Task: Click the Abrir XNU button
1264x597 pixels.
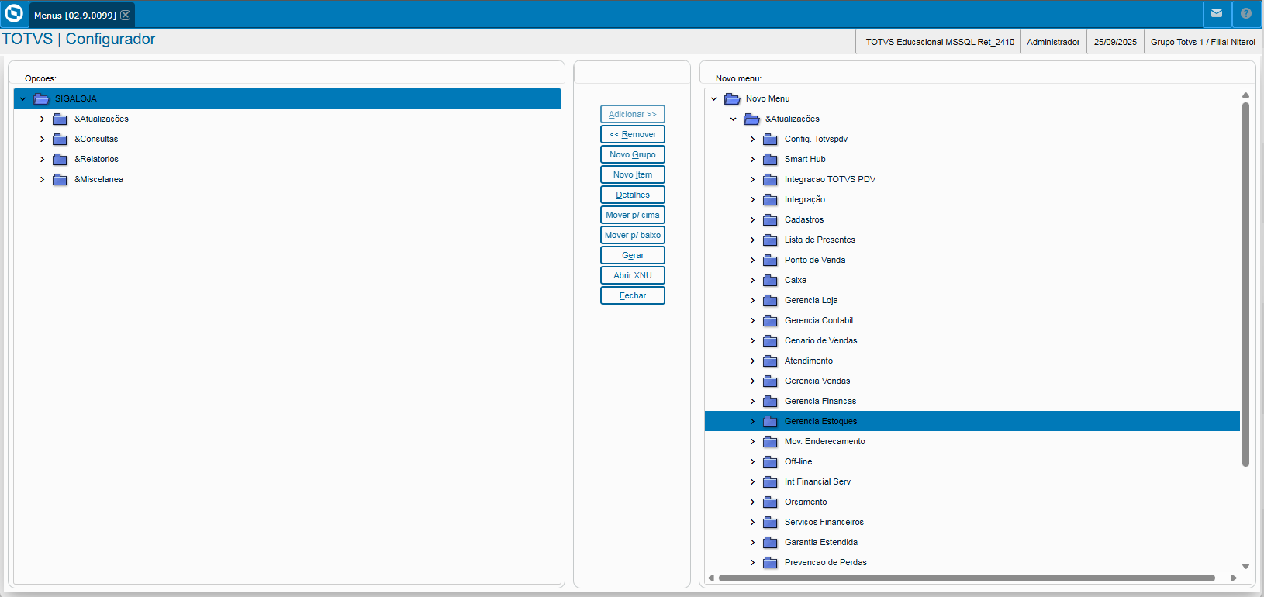Action: coord(633,275)
